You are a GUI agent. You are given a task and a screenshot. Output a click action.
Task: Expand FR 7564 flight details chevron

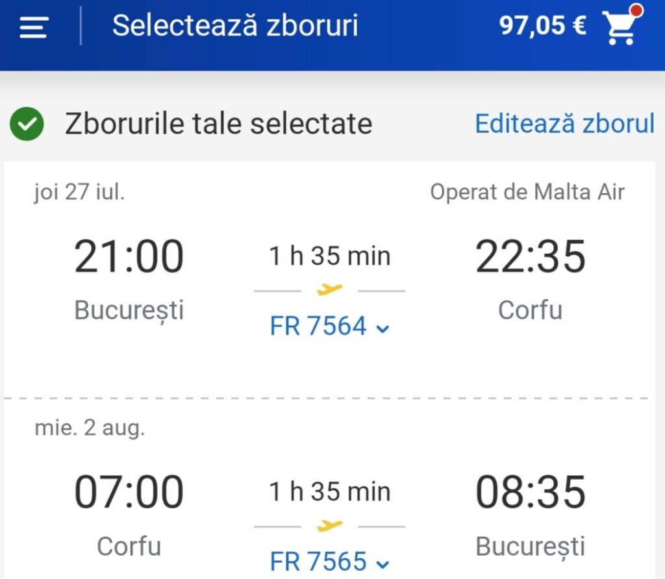point(383,328)
